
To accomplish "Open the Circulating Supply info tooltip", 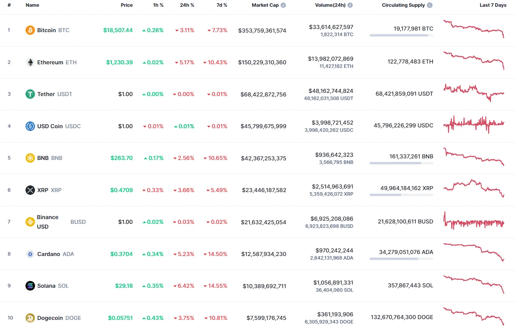I will 429,5.
